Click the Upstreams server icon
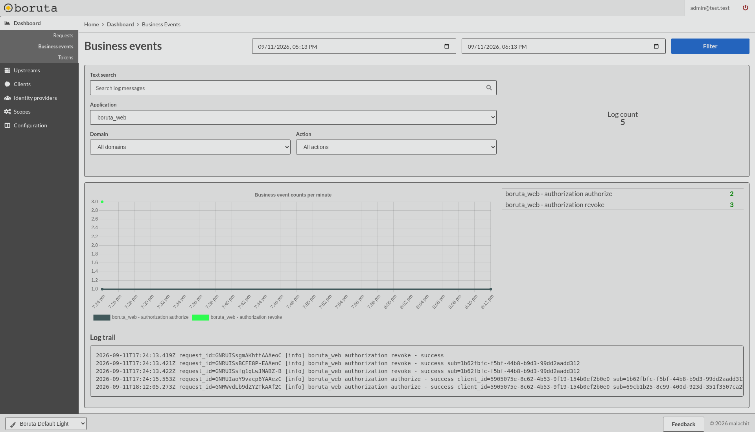The height and width of the screenshot is (432, 755). (7, 70)
